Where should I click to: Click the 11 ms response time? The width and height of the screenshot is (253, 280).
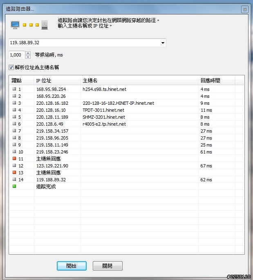click(x=206, y=110)
